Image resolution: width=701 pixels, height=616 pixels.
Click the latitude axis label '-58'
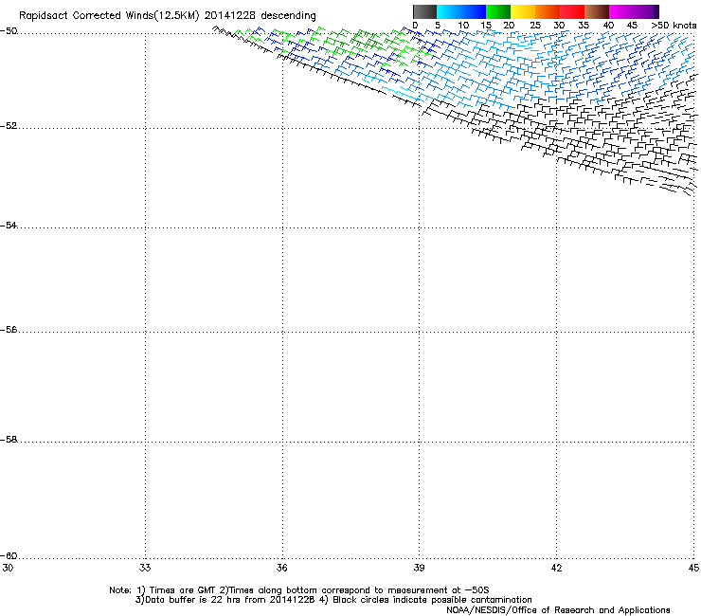9,440
